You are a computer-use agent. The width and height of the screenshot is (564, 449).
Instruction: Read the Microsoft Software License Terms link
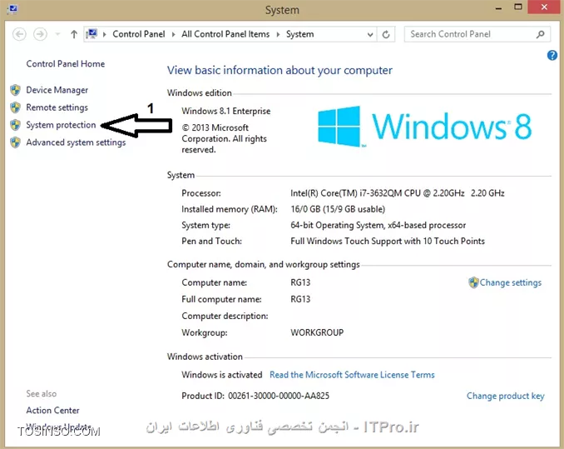(x=352, y=375)
